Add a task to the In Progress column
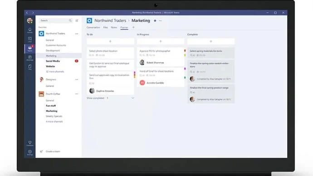313x176 pixels. [161, 41]
